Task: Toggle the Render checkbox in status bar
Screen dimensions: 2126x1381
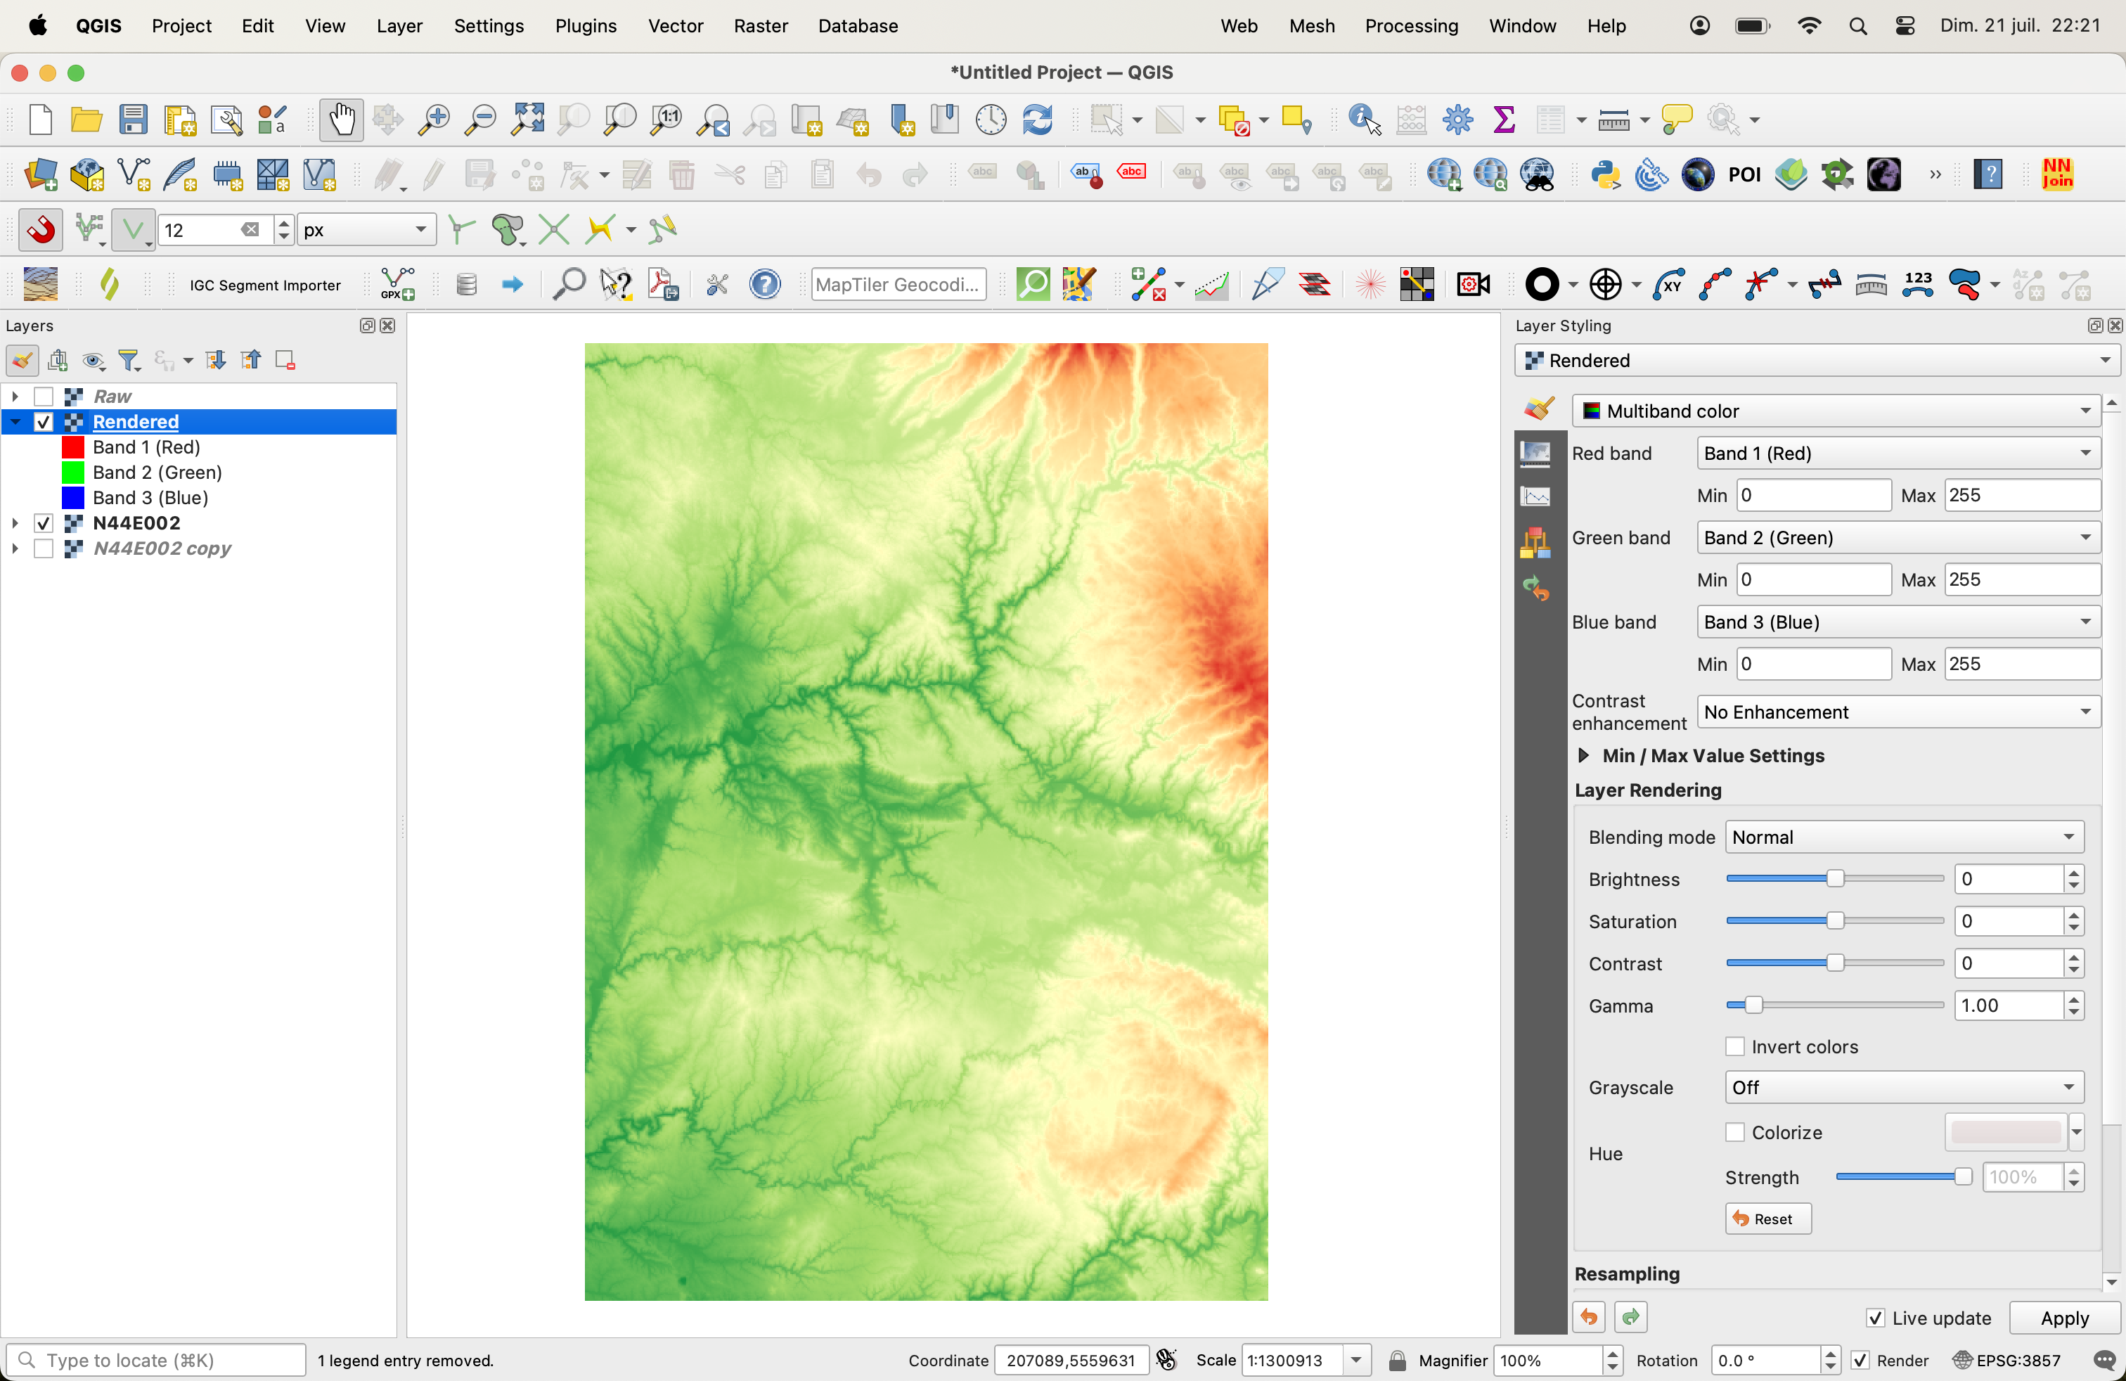Action: coord(1860,1361)
